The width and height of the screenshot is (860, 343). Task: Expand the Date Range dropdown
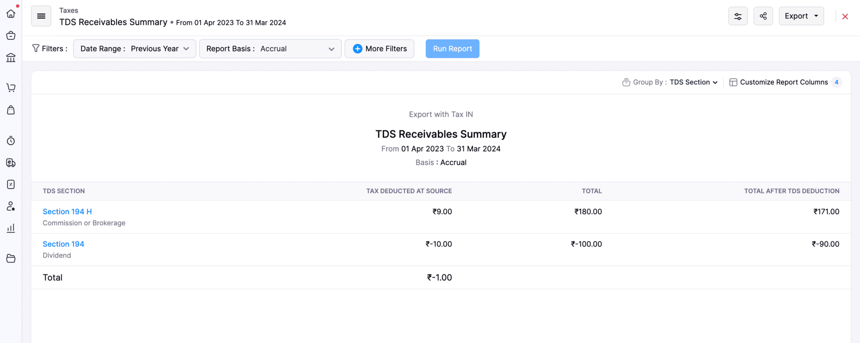[135, 49]
